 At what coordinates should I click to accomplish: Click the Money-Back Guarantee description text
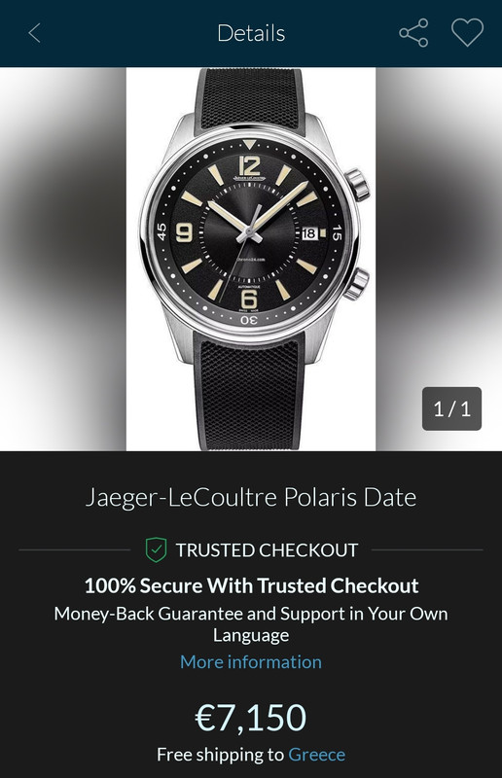(x=251, y=624)
